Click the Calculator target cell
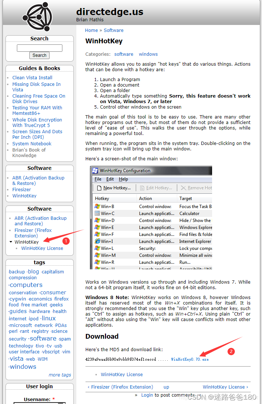Screen dimensions: 262x404 189,213
